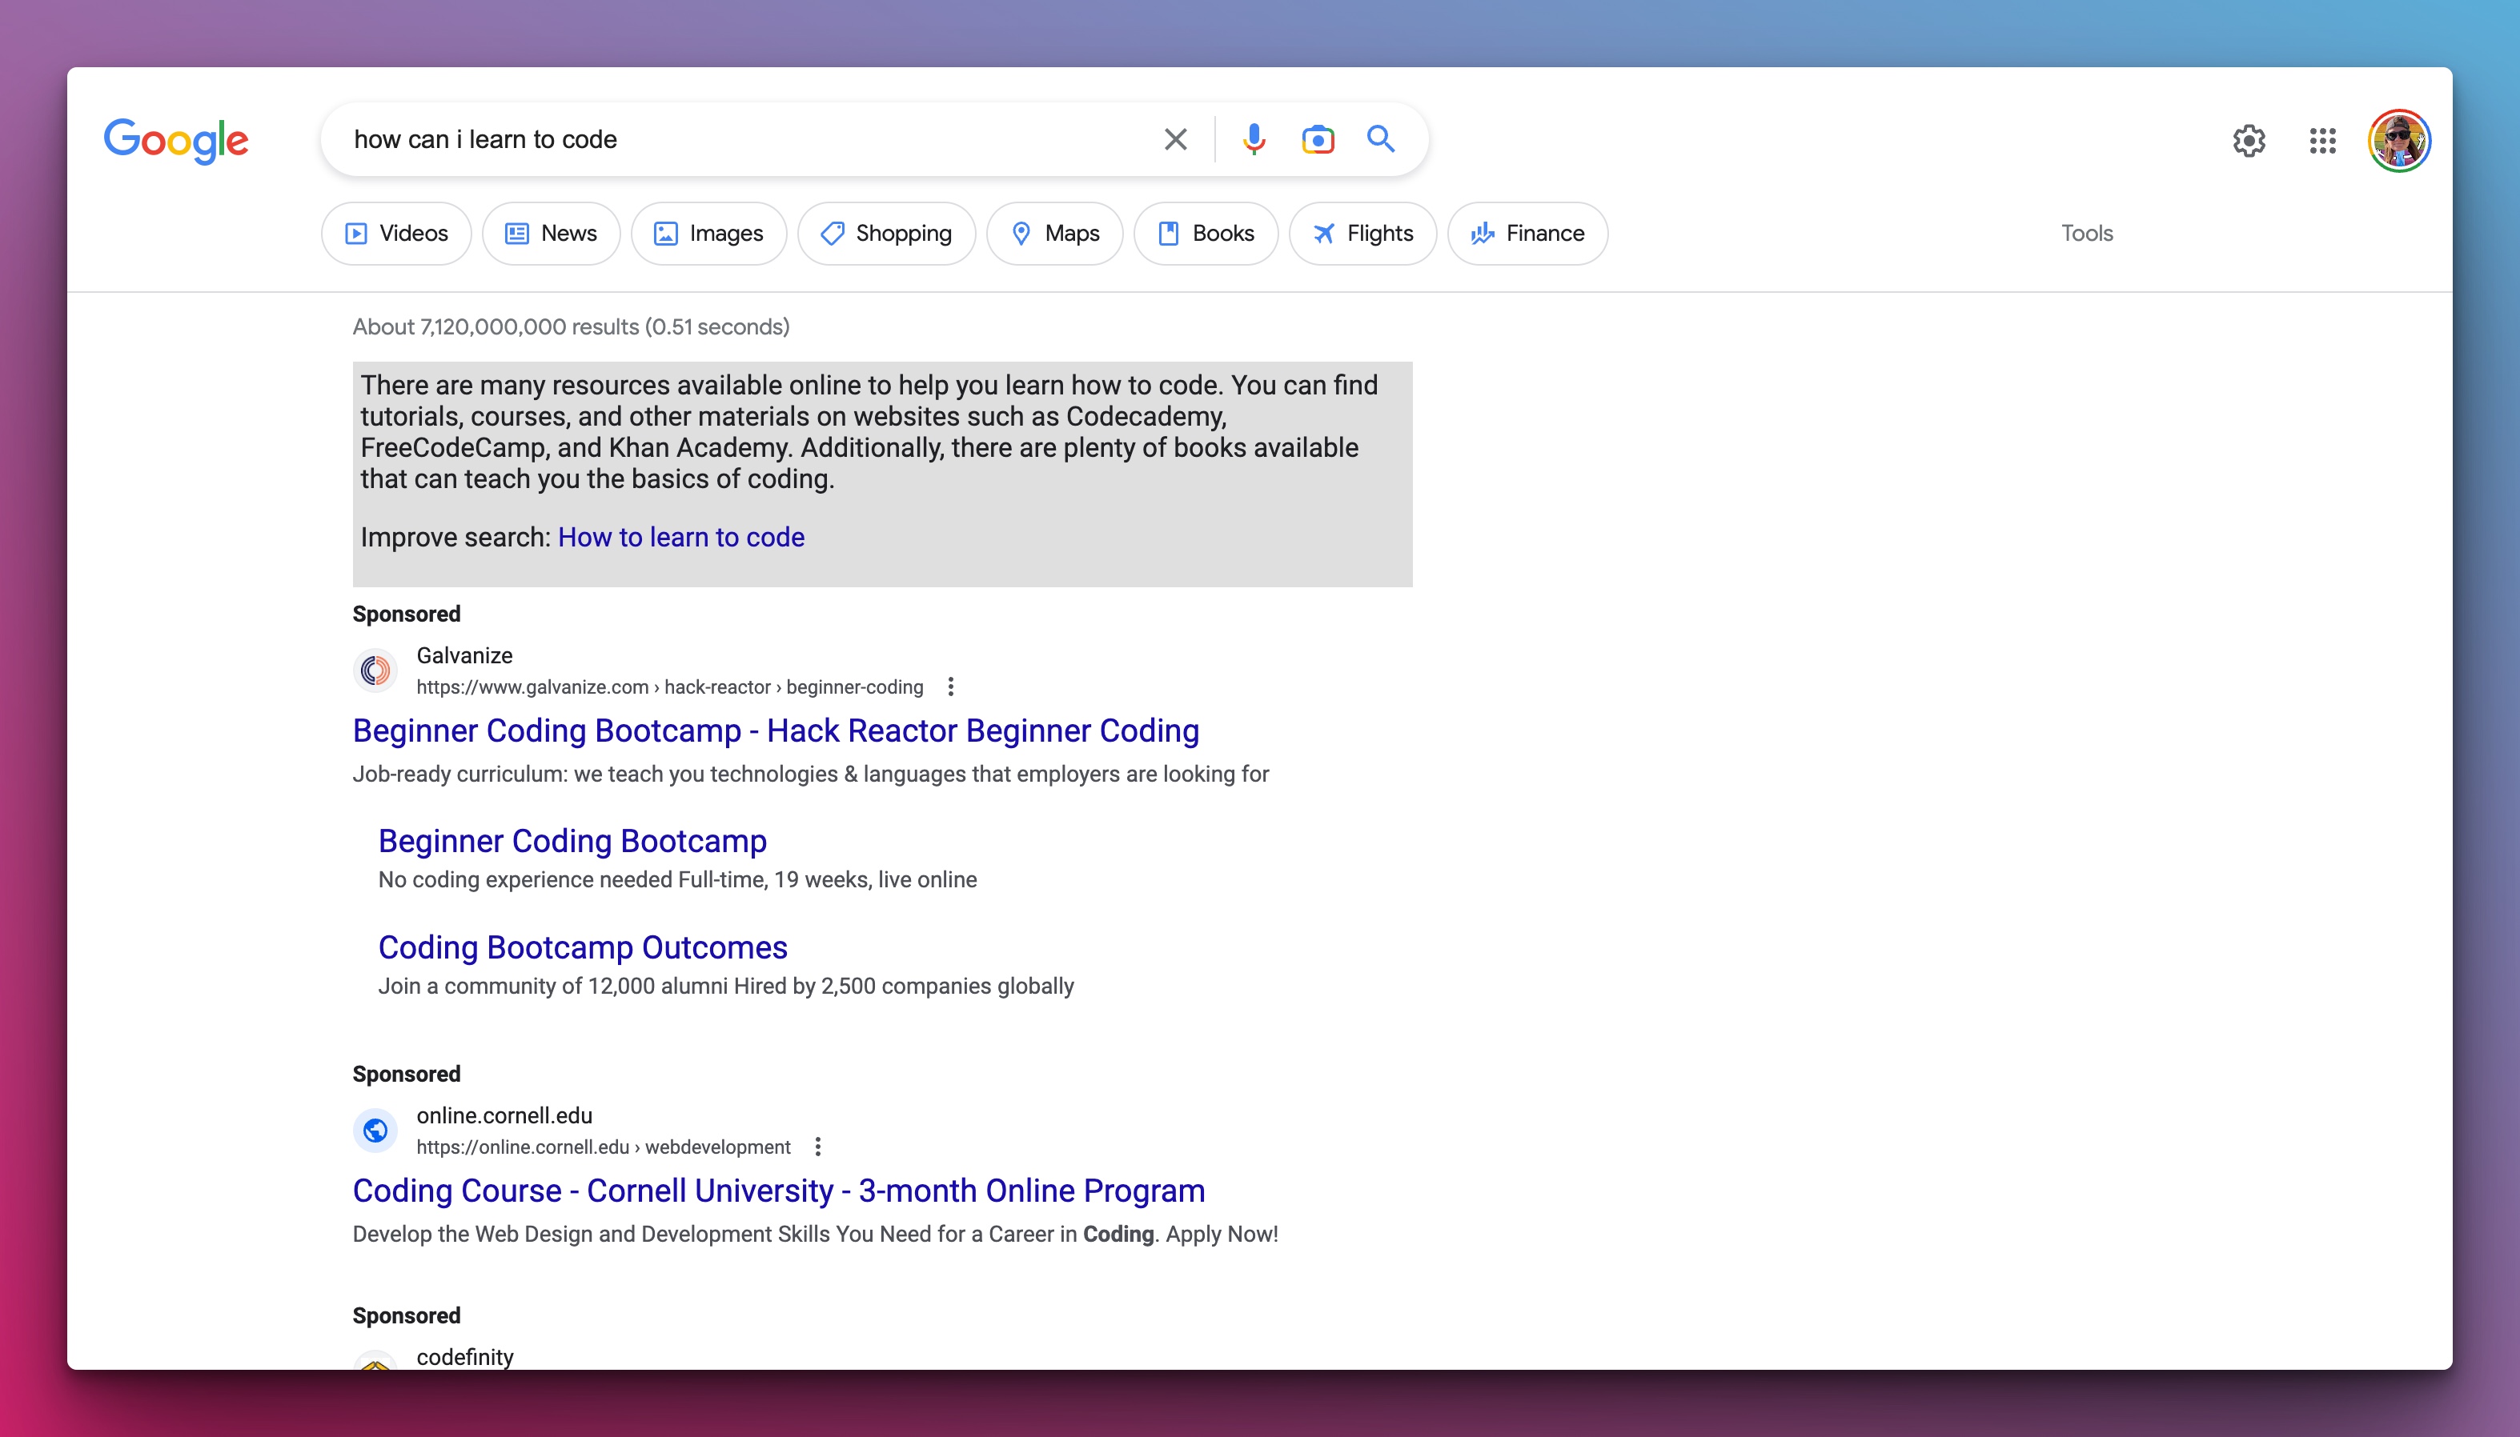This screenshot has width=2520, height=1437.
Task: Open the Cornell ad three-dot options
Action: 817,1146
